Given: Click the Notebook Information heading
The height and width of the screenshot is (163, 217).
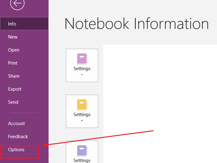Looking at the screenshot, I should (x=137, y=24).
